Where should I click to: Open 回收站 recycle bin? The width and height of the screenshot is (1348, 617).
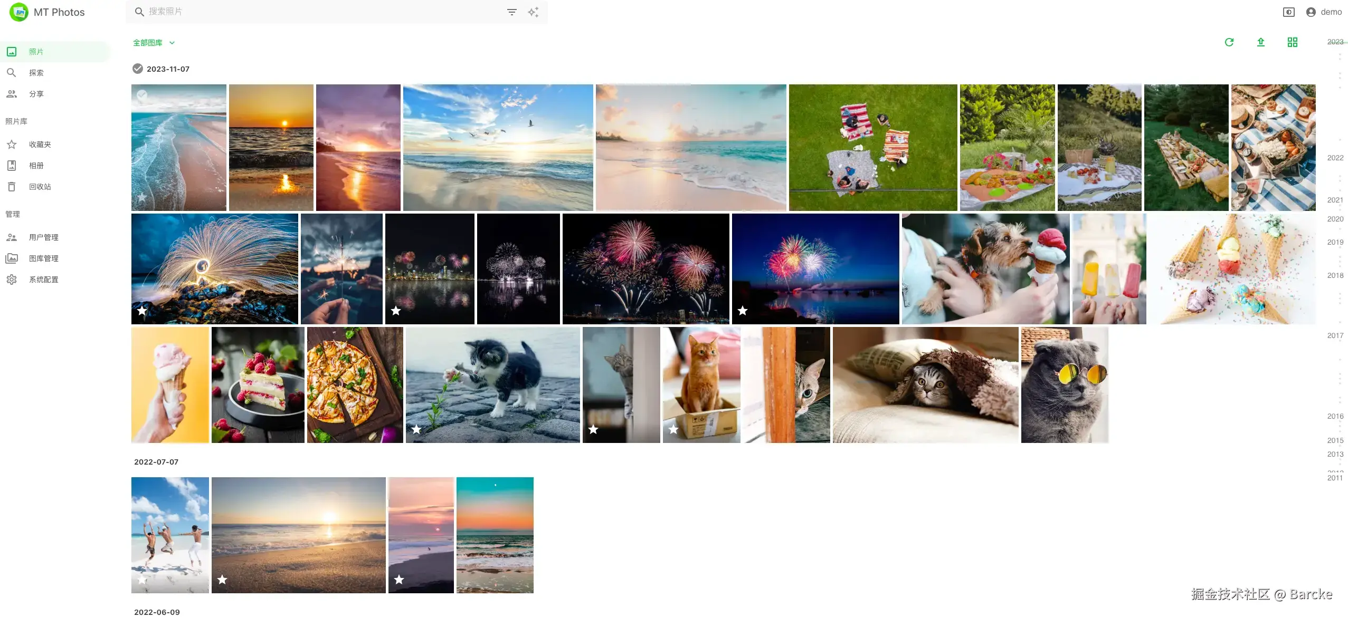pos(40,187)
